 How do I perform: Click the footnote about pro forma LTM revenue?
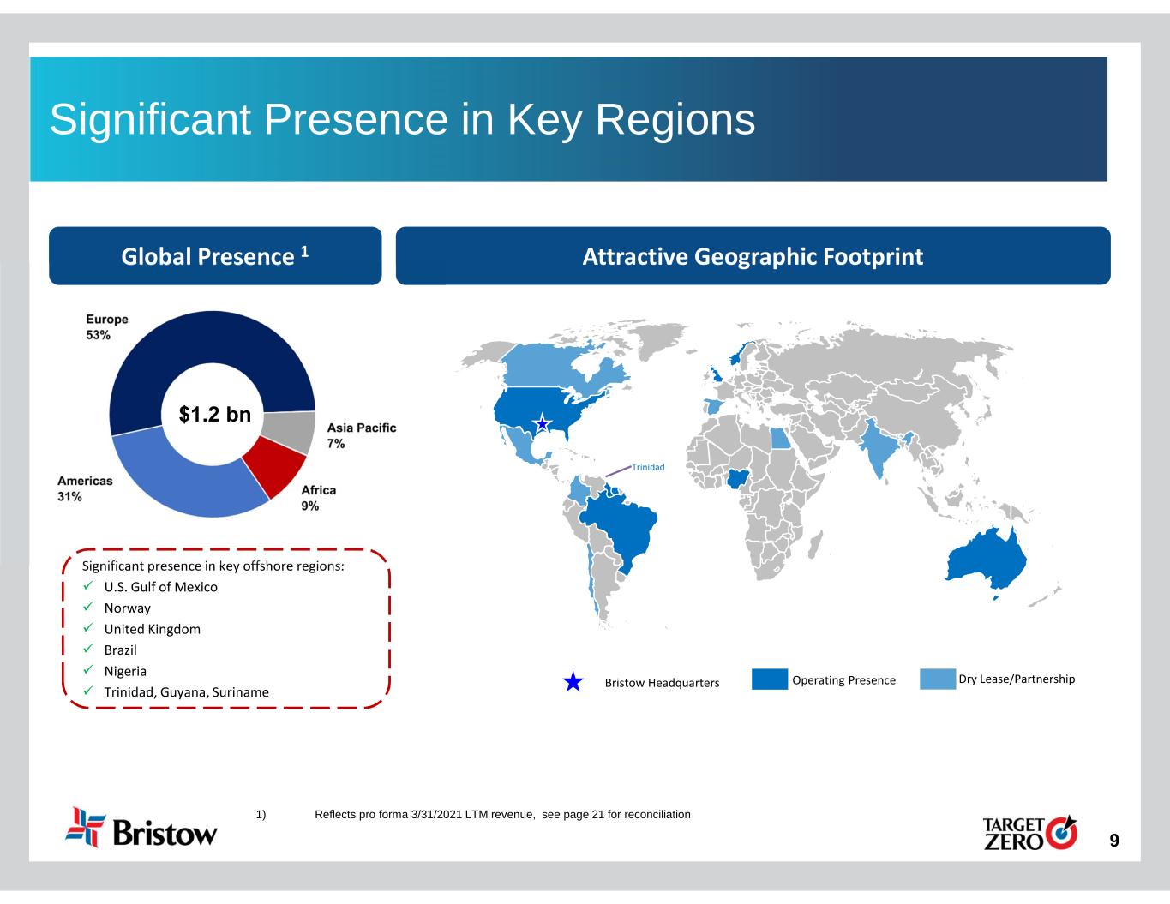tap(502, 814)
